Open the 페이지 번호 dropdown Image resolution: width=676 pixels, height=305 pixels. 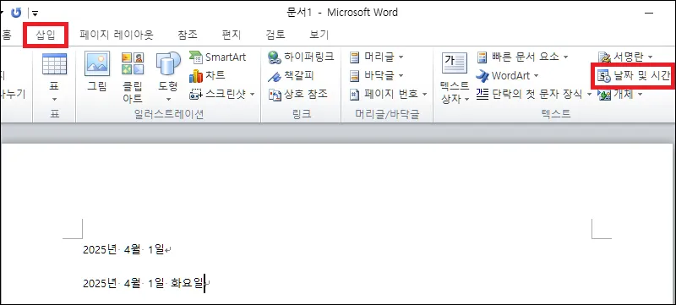point(389,95)
